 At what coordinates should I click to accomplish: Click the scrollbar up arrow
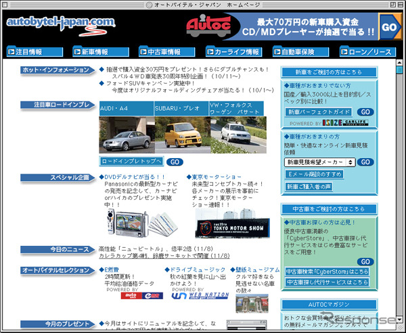tap(399, 63)
